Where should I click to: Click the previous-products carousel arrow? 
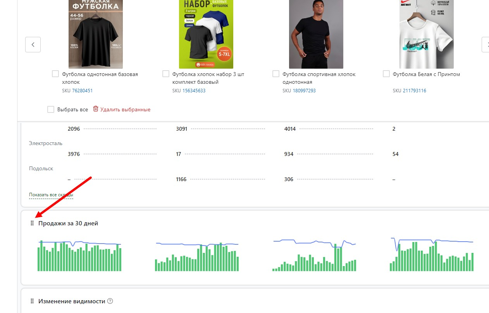(x=33, y=45)
